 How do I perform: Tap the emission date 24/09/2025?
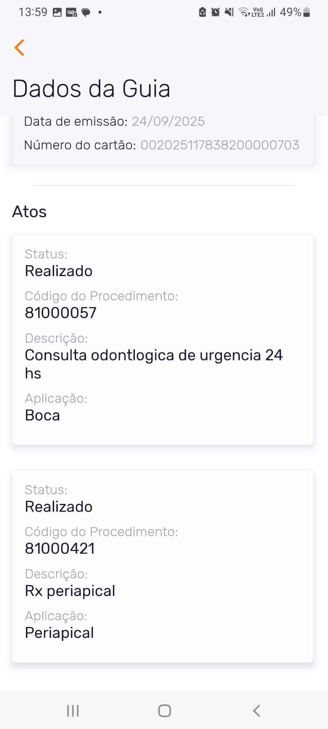click(168, 121)
